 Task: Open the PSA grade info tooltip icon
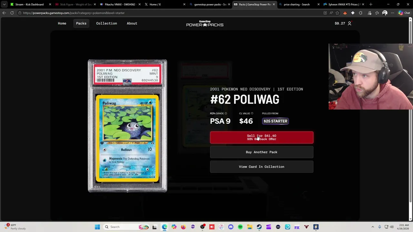click(x=226, y=113)
